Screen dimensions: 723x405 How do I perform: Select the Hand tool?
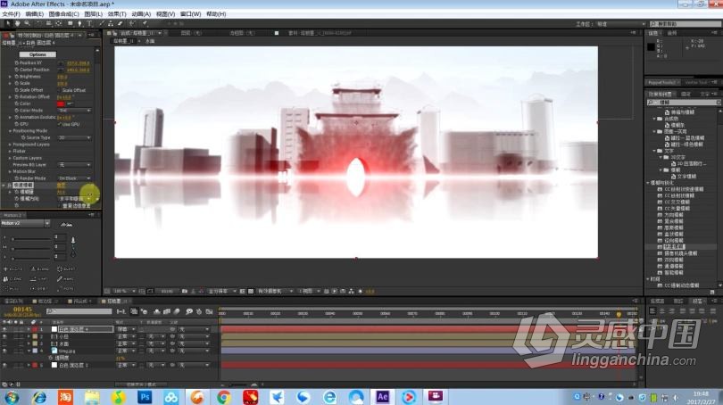point(18,23)
